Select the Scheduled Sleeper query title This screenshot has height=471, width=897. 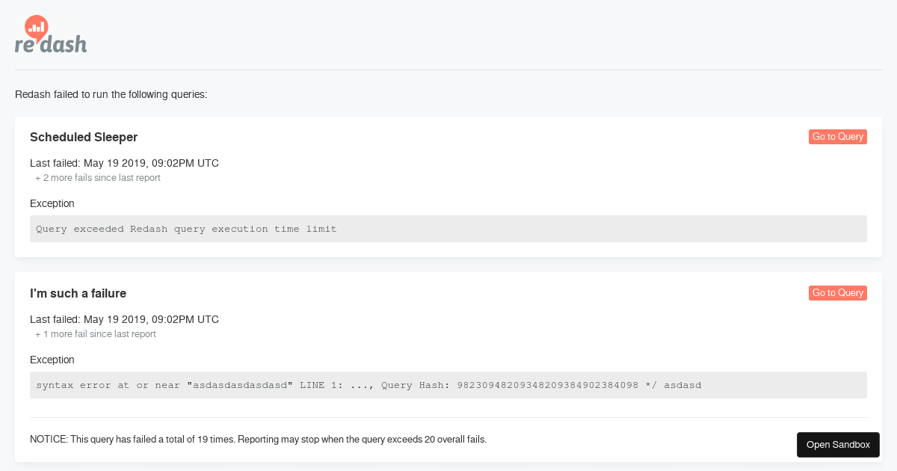point(83,137)
